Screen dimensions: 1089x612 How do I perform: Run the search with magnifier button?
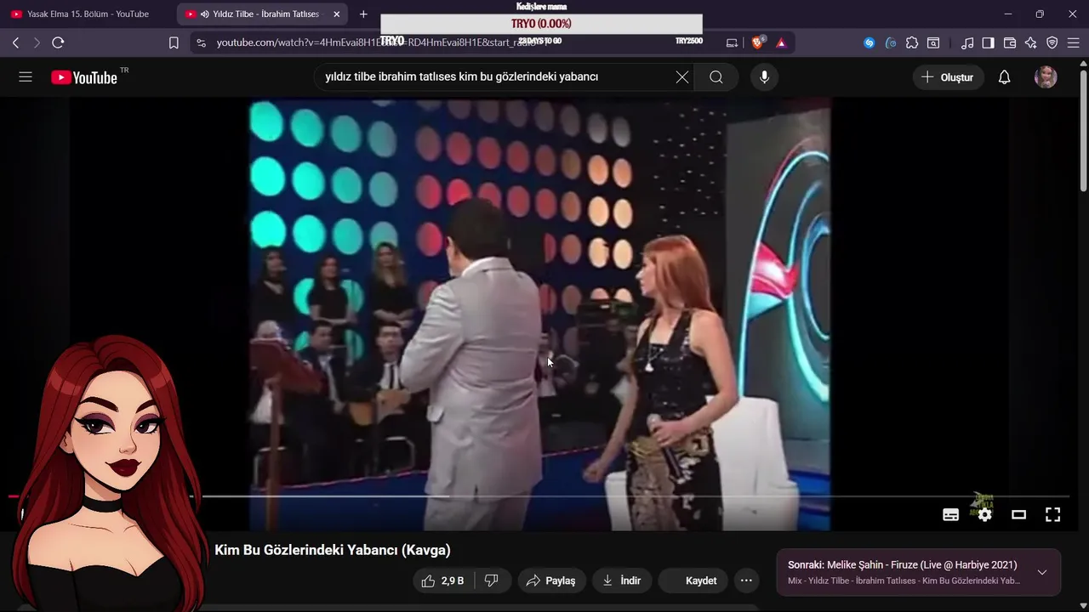pyautogui.click(x=716, y=77)
